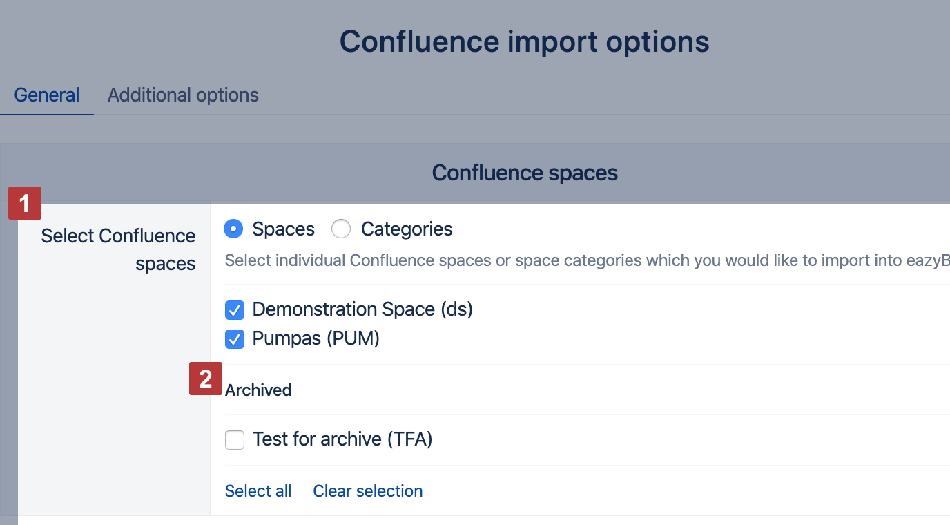Image resolution: width=950 pixels, height=525 pixels.
Task: Click the space selection help description text
Action: (x=588, y=260)
